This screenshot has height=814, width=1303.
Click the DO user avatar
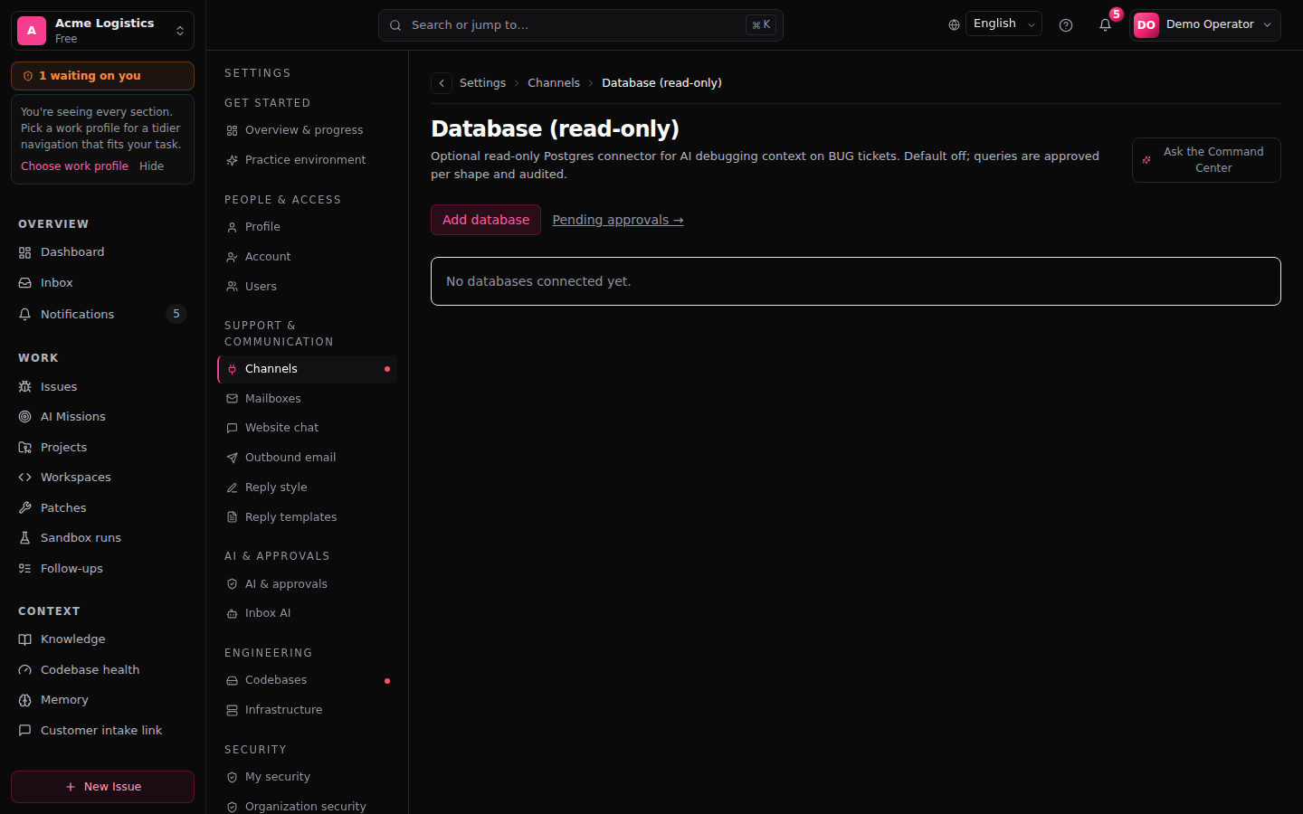(x=1146, y=25)
